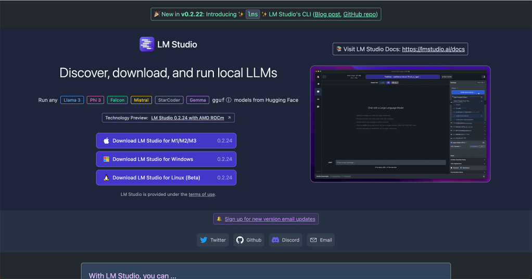
Task: Download LM Studio for Linux (Beta)
Action: pyautogui.click(x=166, y=177)
